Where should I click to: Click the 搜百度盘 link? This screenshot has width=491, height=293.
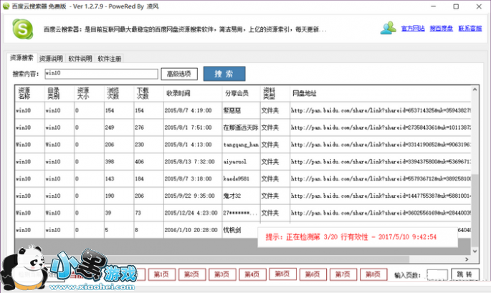[441, 29]
